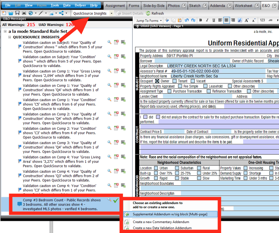Click the 123 number format icon

262,20
